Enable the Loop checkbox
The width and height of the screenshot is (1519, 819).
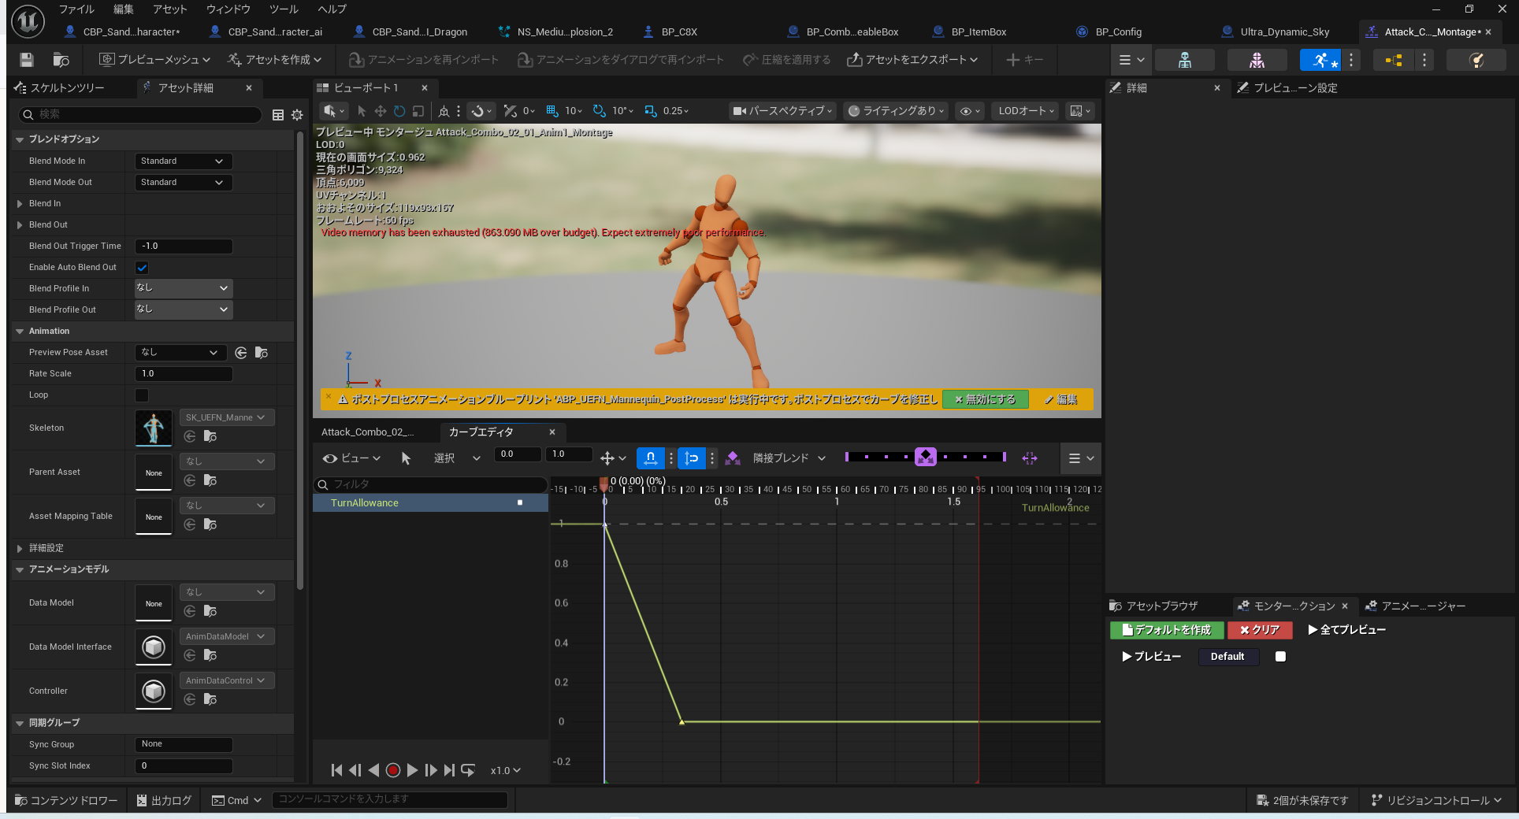tap(143, 395)
